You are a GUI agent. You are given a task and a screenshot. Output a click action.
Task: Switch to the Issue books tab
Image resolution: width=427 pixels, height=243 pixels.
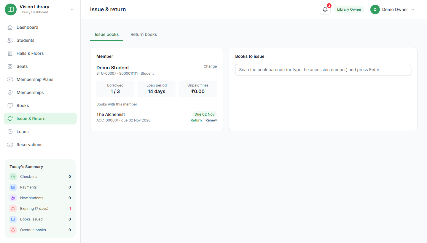click(107, 34)
